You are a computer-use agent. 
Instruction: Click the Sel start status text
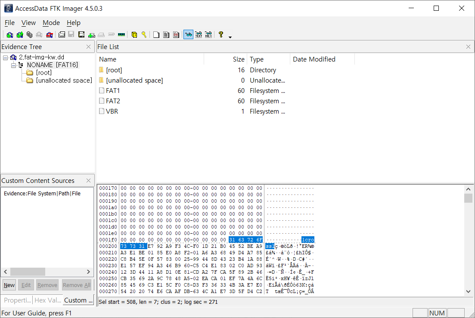pos(158,302)
